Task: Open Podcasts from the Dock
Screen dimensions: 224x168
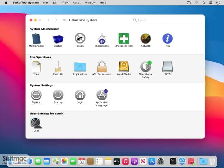Action: (134, 161)
